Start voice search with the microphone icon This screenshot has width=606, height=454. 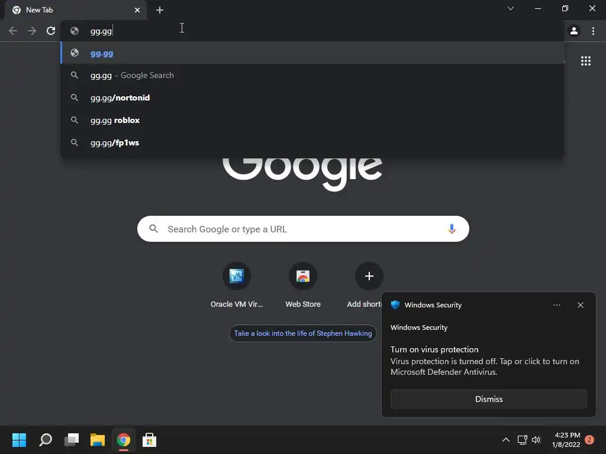452,229
